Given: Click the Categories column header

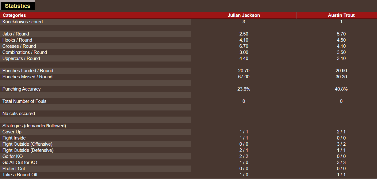Looking at the screenshot, I should pos(95,15).
